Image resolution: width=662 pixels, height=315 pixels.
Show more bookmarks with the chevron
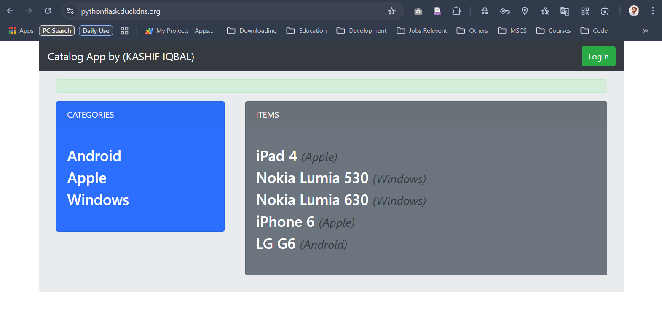(645, 31)
